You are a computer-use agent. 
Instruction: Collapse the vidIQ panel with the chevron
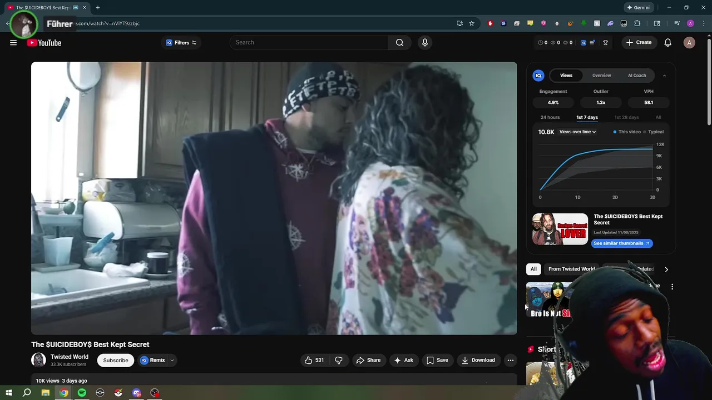point(664,76)
